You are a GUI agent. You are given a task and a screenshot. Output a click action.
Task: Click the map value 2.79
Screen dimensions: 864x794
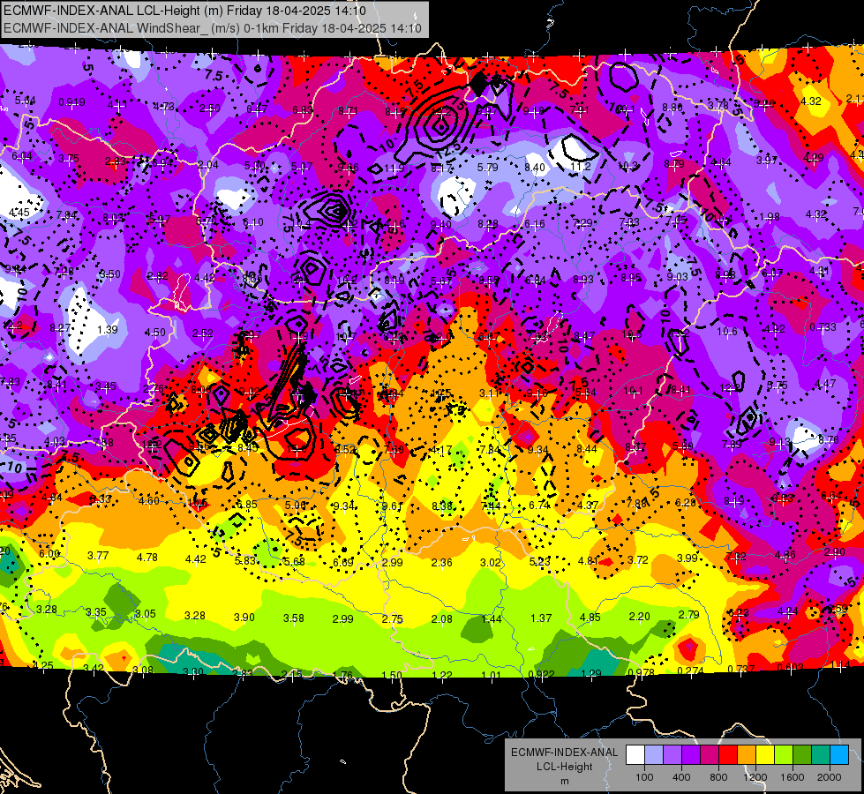(x=688, y=614)
